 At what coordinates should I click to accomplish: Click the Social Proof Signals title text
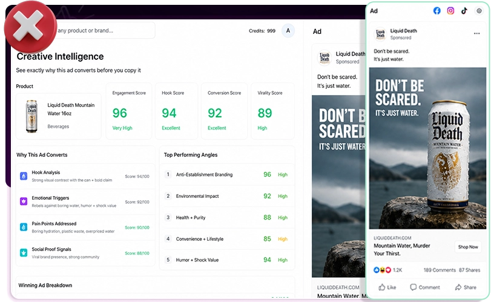[x=51, y=249]
